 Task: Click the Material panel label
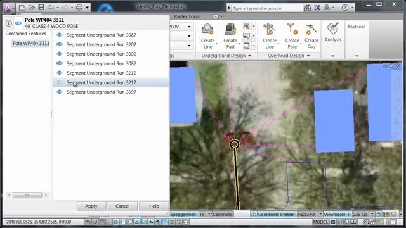coord(357,27)
